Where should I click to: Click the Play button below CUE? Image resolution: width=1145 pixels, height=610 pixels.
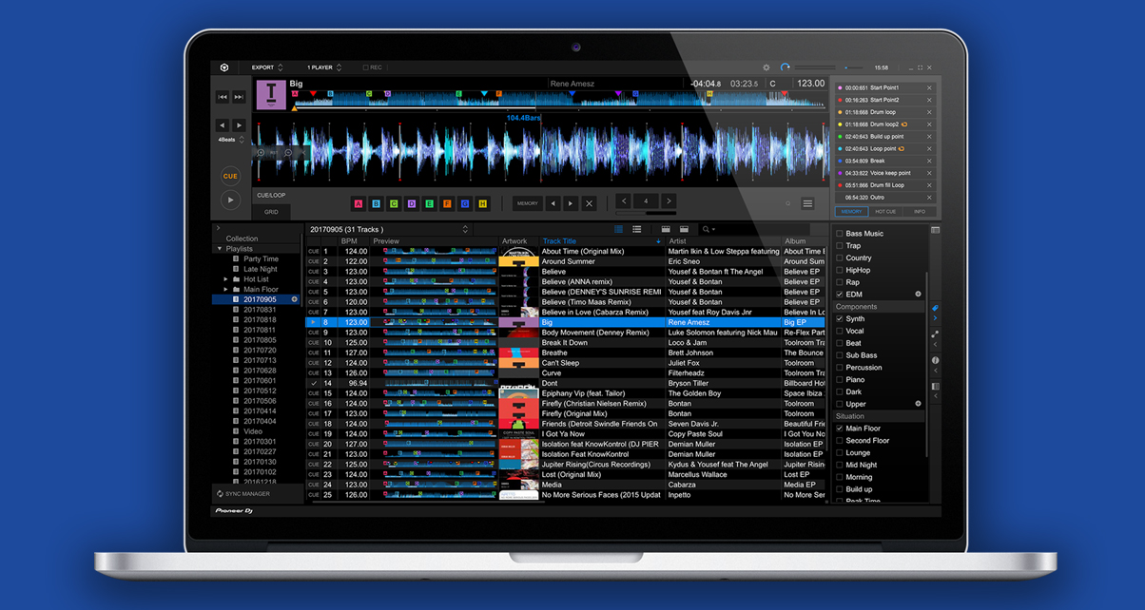pyautogui.click(x=229, y=200)
